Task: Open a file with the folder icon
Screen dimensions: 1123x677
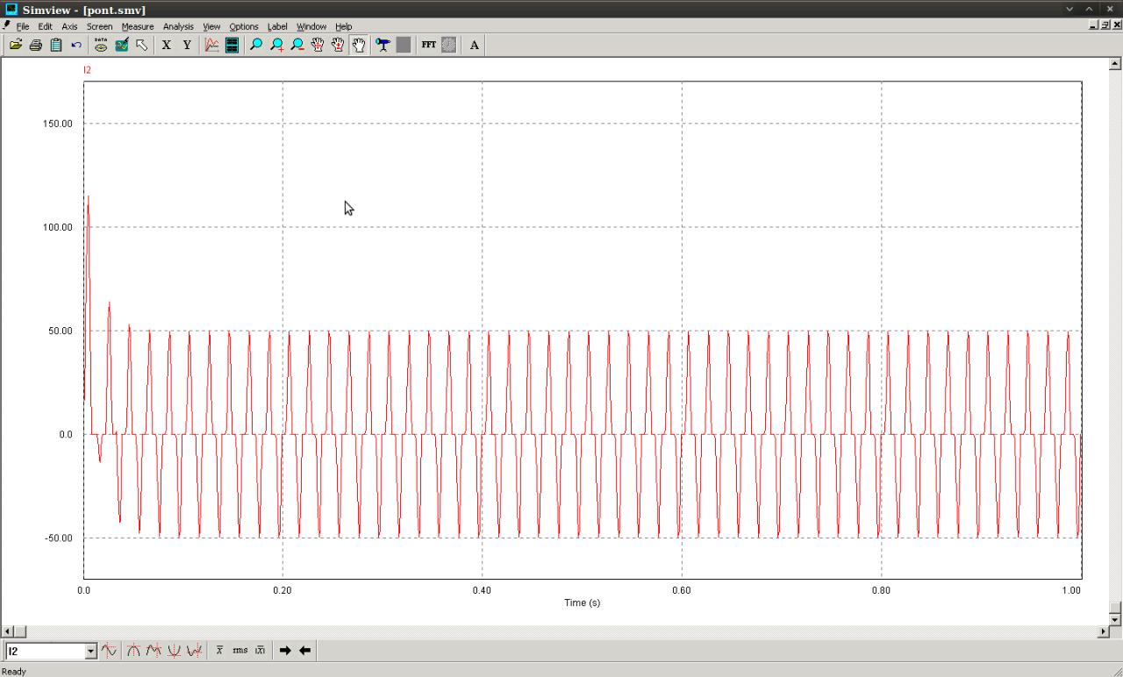Action: click(16, 45)
